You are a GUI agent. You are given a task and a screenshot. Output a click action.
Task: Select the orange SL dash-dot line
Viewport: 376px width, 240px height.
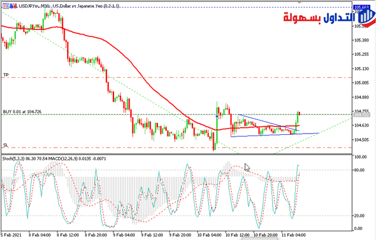click(x=177, y=148)
